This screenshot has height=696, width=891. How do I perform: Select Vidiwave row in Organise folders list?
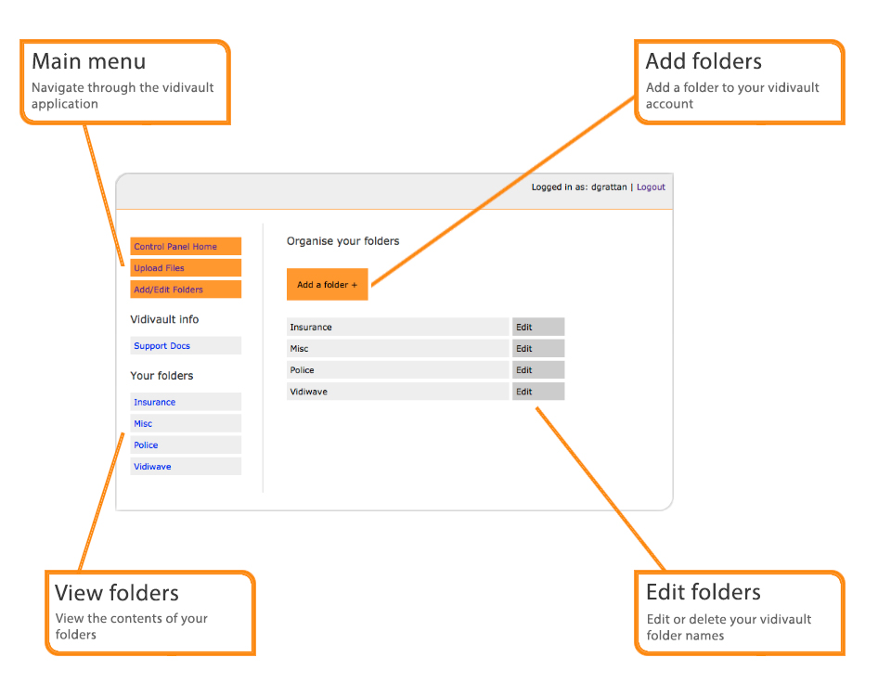[x=398, y=392]
